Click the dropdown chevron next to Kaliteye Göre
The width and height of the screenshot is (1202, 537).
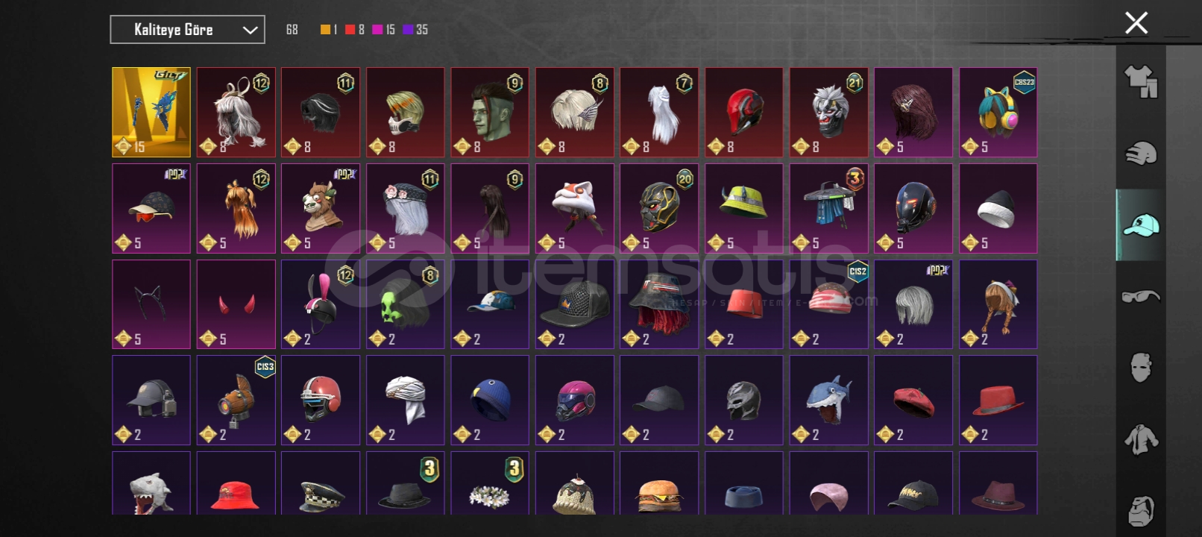[250, 31]
